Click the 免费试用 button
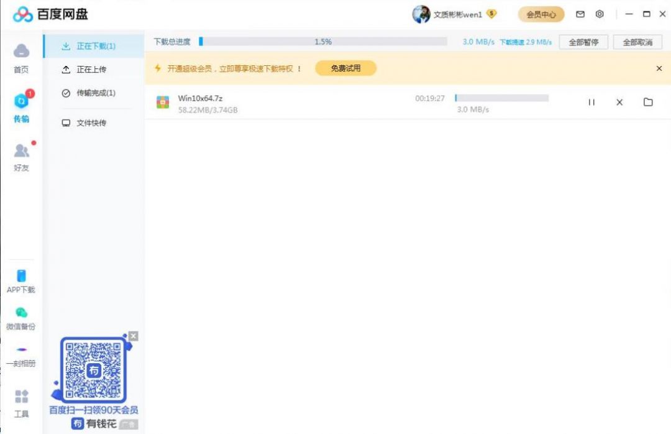 coord(346,68)
